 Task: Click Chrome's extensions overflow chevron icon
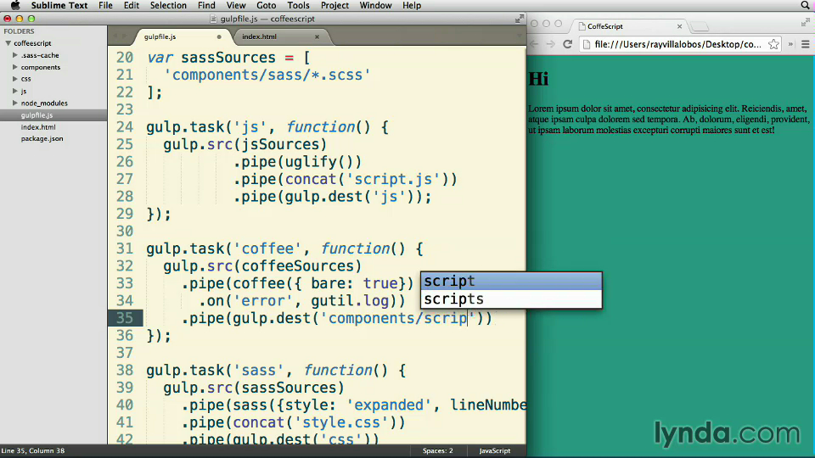point(790,44)
